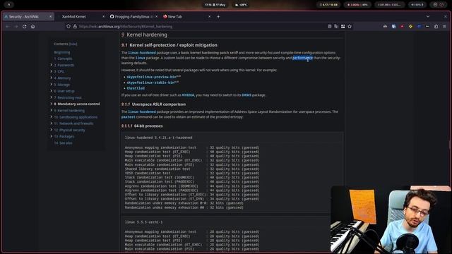The width and height of the screenshot is (452, 254).
Task: Expand the 3 CPU contents entry
Action: [x=52, y=71]
